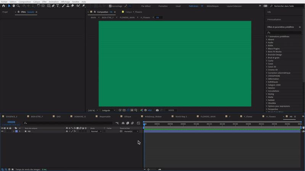Image resolution: width=305 pixels, height=171 pixels.
Task: Open the Composition menu
Action: (x=25, y=2)
